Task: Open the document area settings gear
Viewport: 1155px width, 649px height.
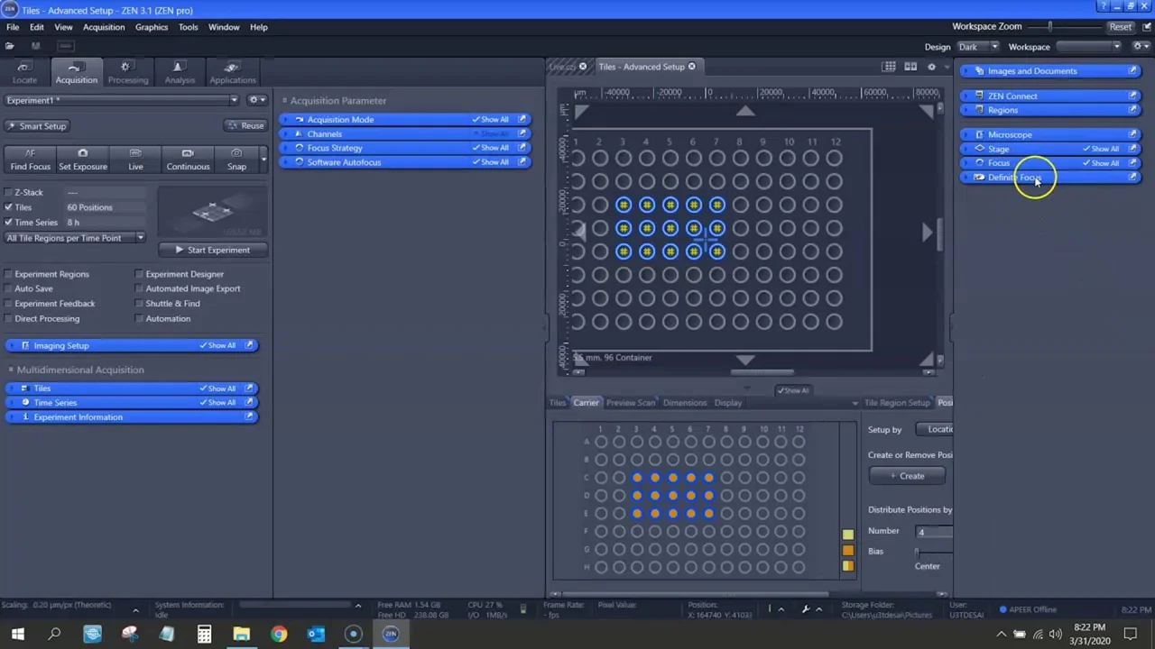Action: [x=931, y=67]
